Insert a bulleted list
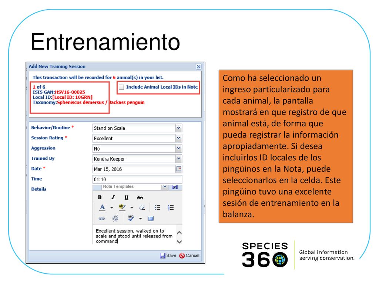 157,207
